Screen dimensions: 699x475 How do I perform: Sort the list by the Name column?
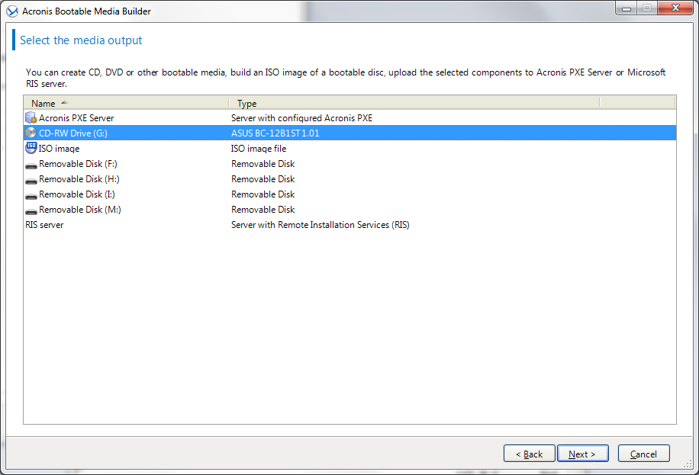(x=126, y=104)
